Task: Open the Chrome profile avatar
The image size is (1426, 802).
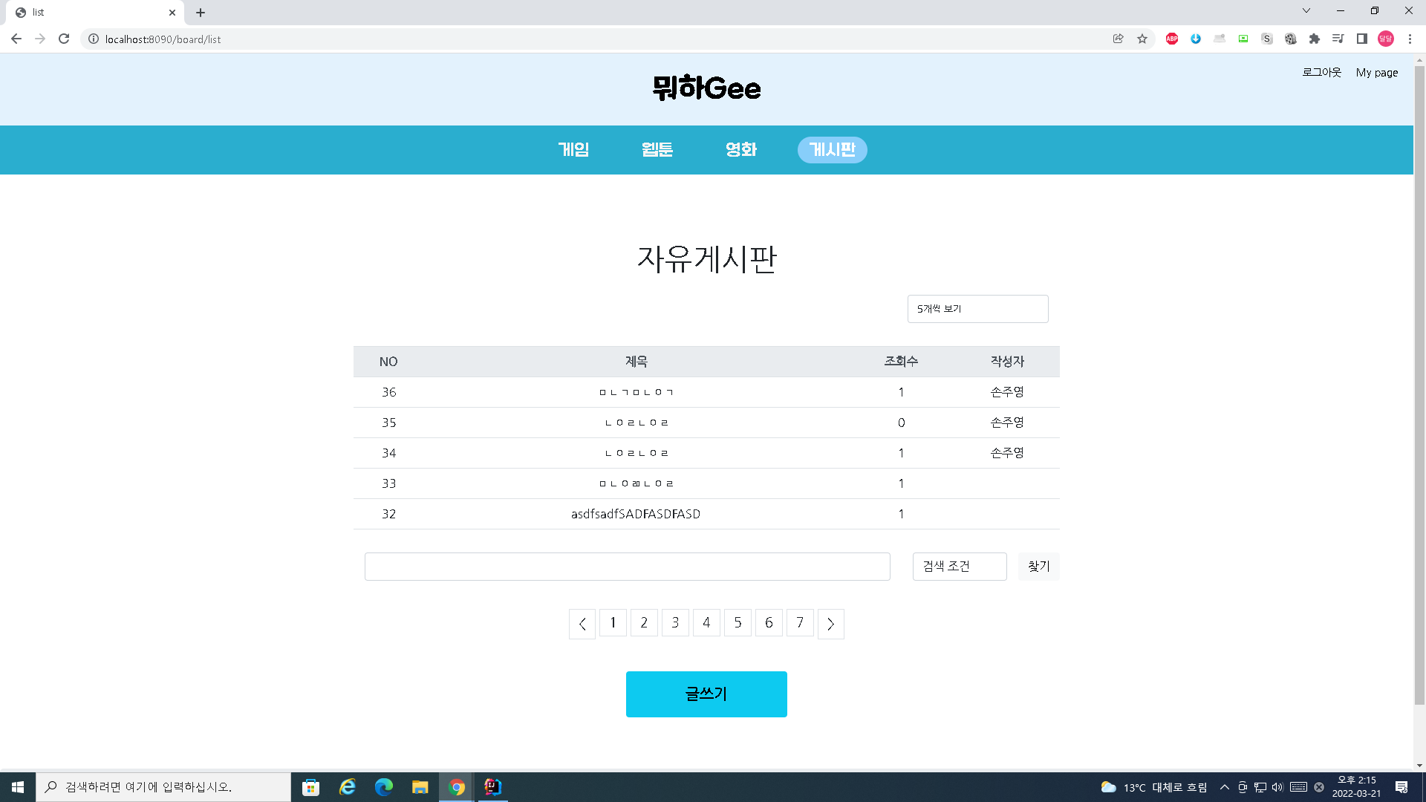Action: tap(1386, 39)
